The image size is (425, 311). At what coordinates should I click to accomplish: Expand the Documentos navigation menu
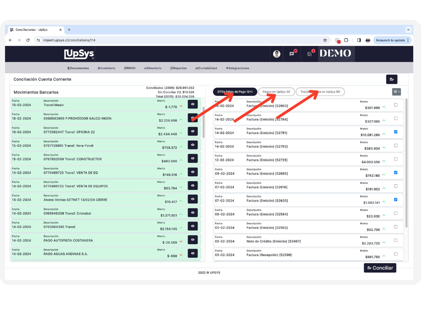78,68
